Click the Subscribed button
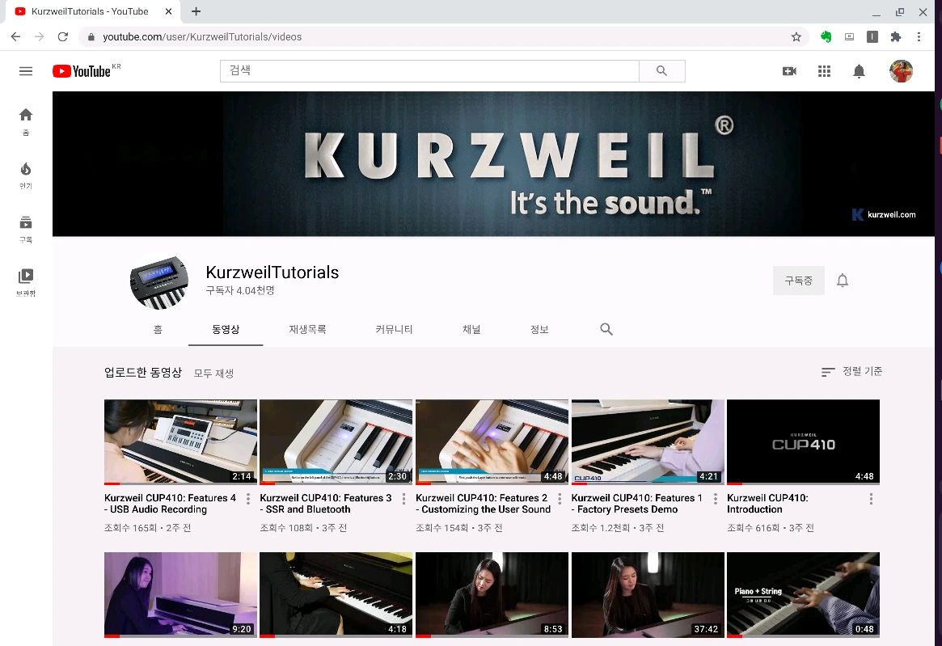Viewport: 942px width, 646px height. coord(798,281)
